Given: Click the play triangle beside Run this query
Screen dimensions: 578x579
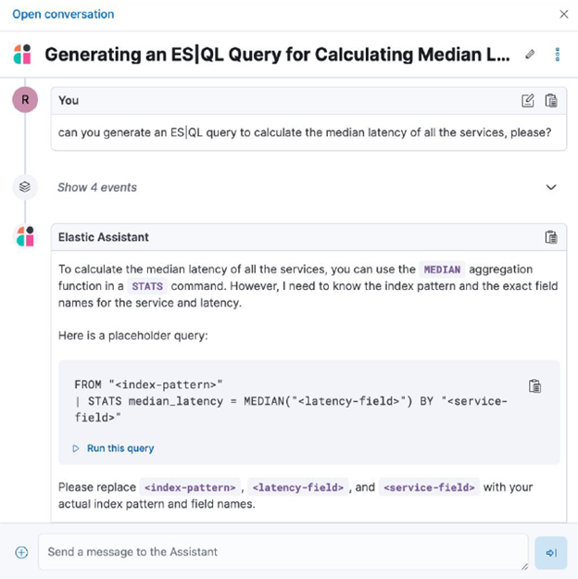Looking at the screenshot, I should (x=76, y=448).
